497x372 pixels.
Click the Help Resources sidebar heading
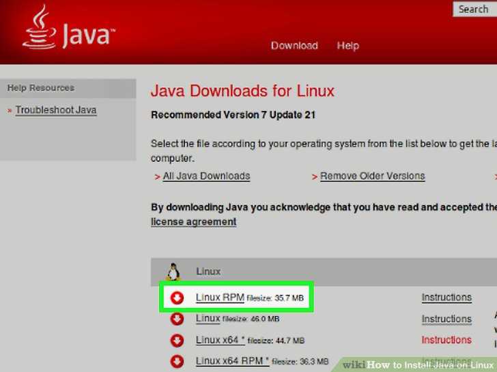click(x=41, y=88)
